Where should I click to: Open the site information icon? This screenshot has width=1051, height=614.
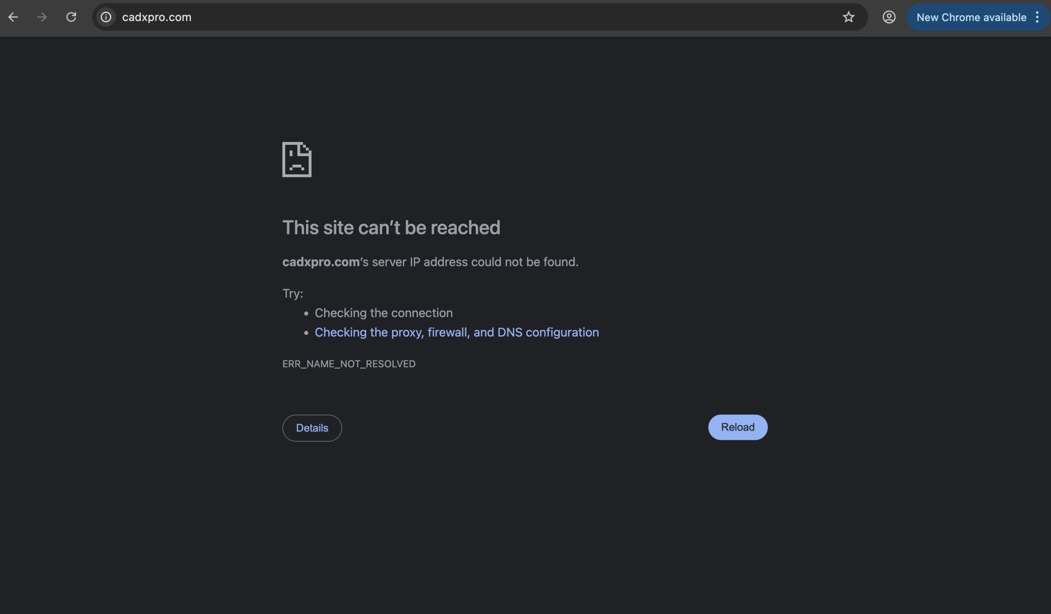[x=106, y=17]
